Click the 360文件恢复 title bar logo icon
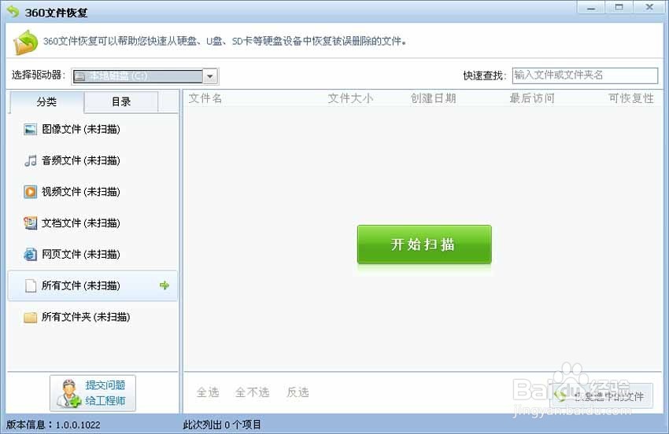The width and height of the screenshot is (669, 434). (13, 12)
